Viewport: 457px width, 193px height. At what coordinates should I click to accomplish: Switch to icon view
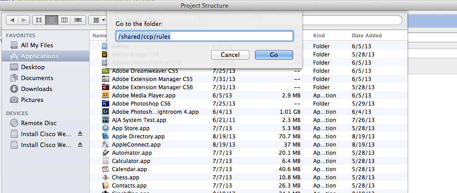(39, 20)
